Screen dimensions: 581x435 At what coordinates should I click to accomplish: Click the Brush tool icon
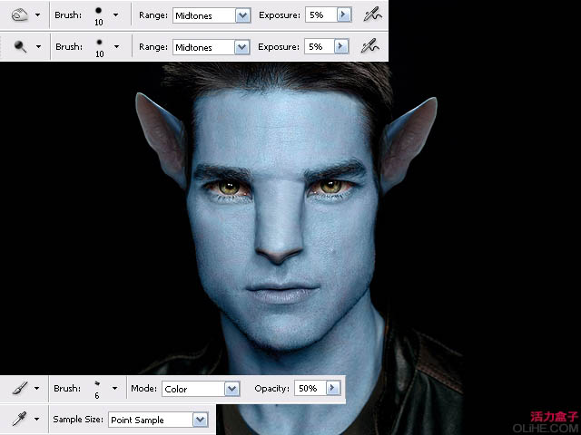click(x=18, y=388)
